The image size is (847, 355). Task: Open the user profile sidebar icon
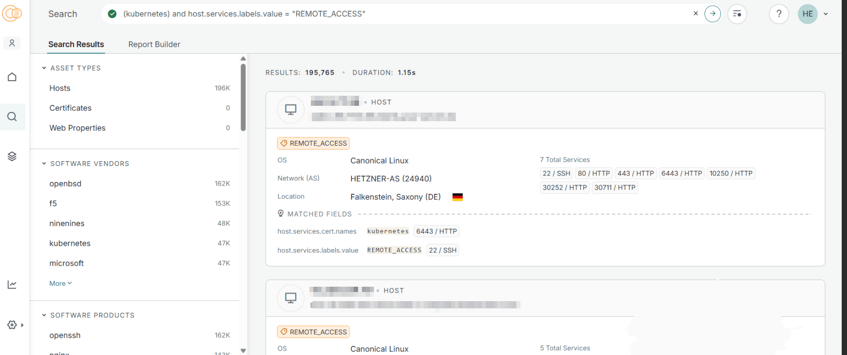(12, 43)
